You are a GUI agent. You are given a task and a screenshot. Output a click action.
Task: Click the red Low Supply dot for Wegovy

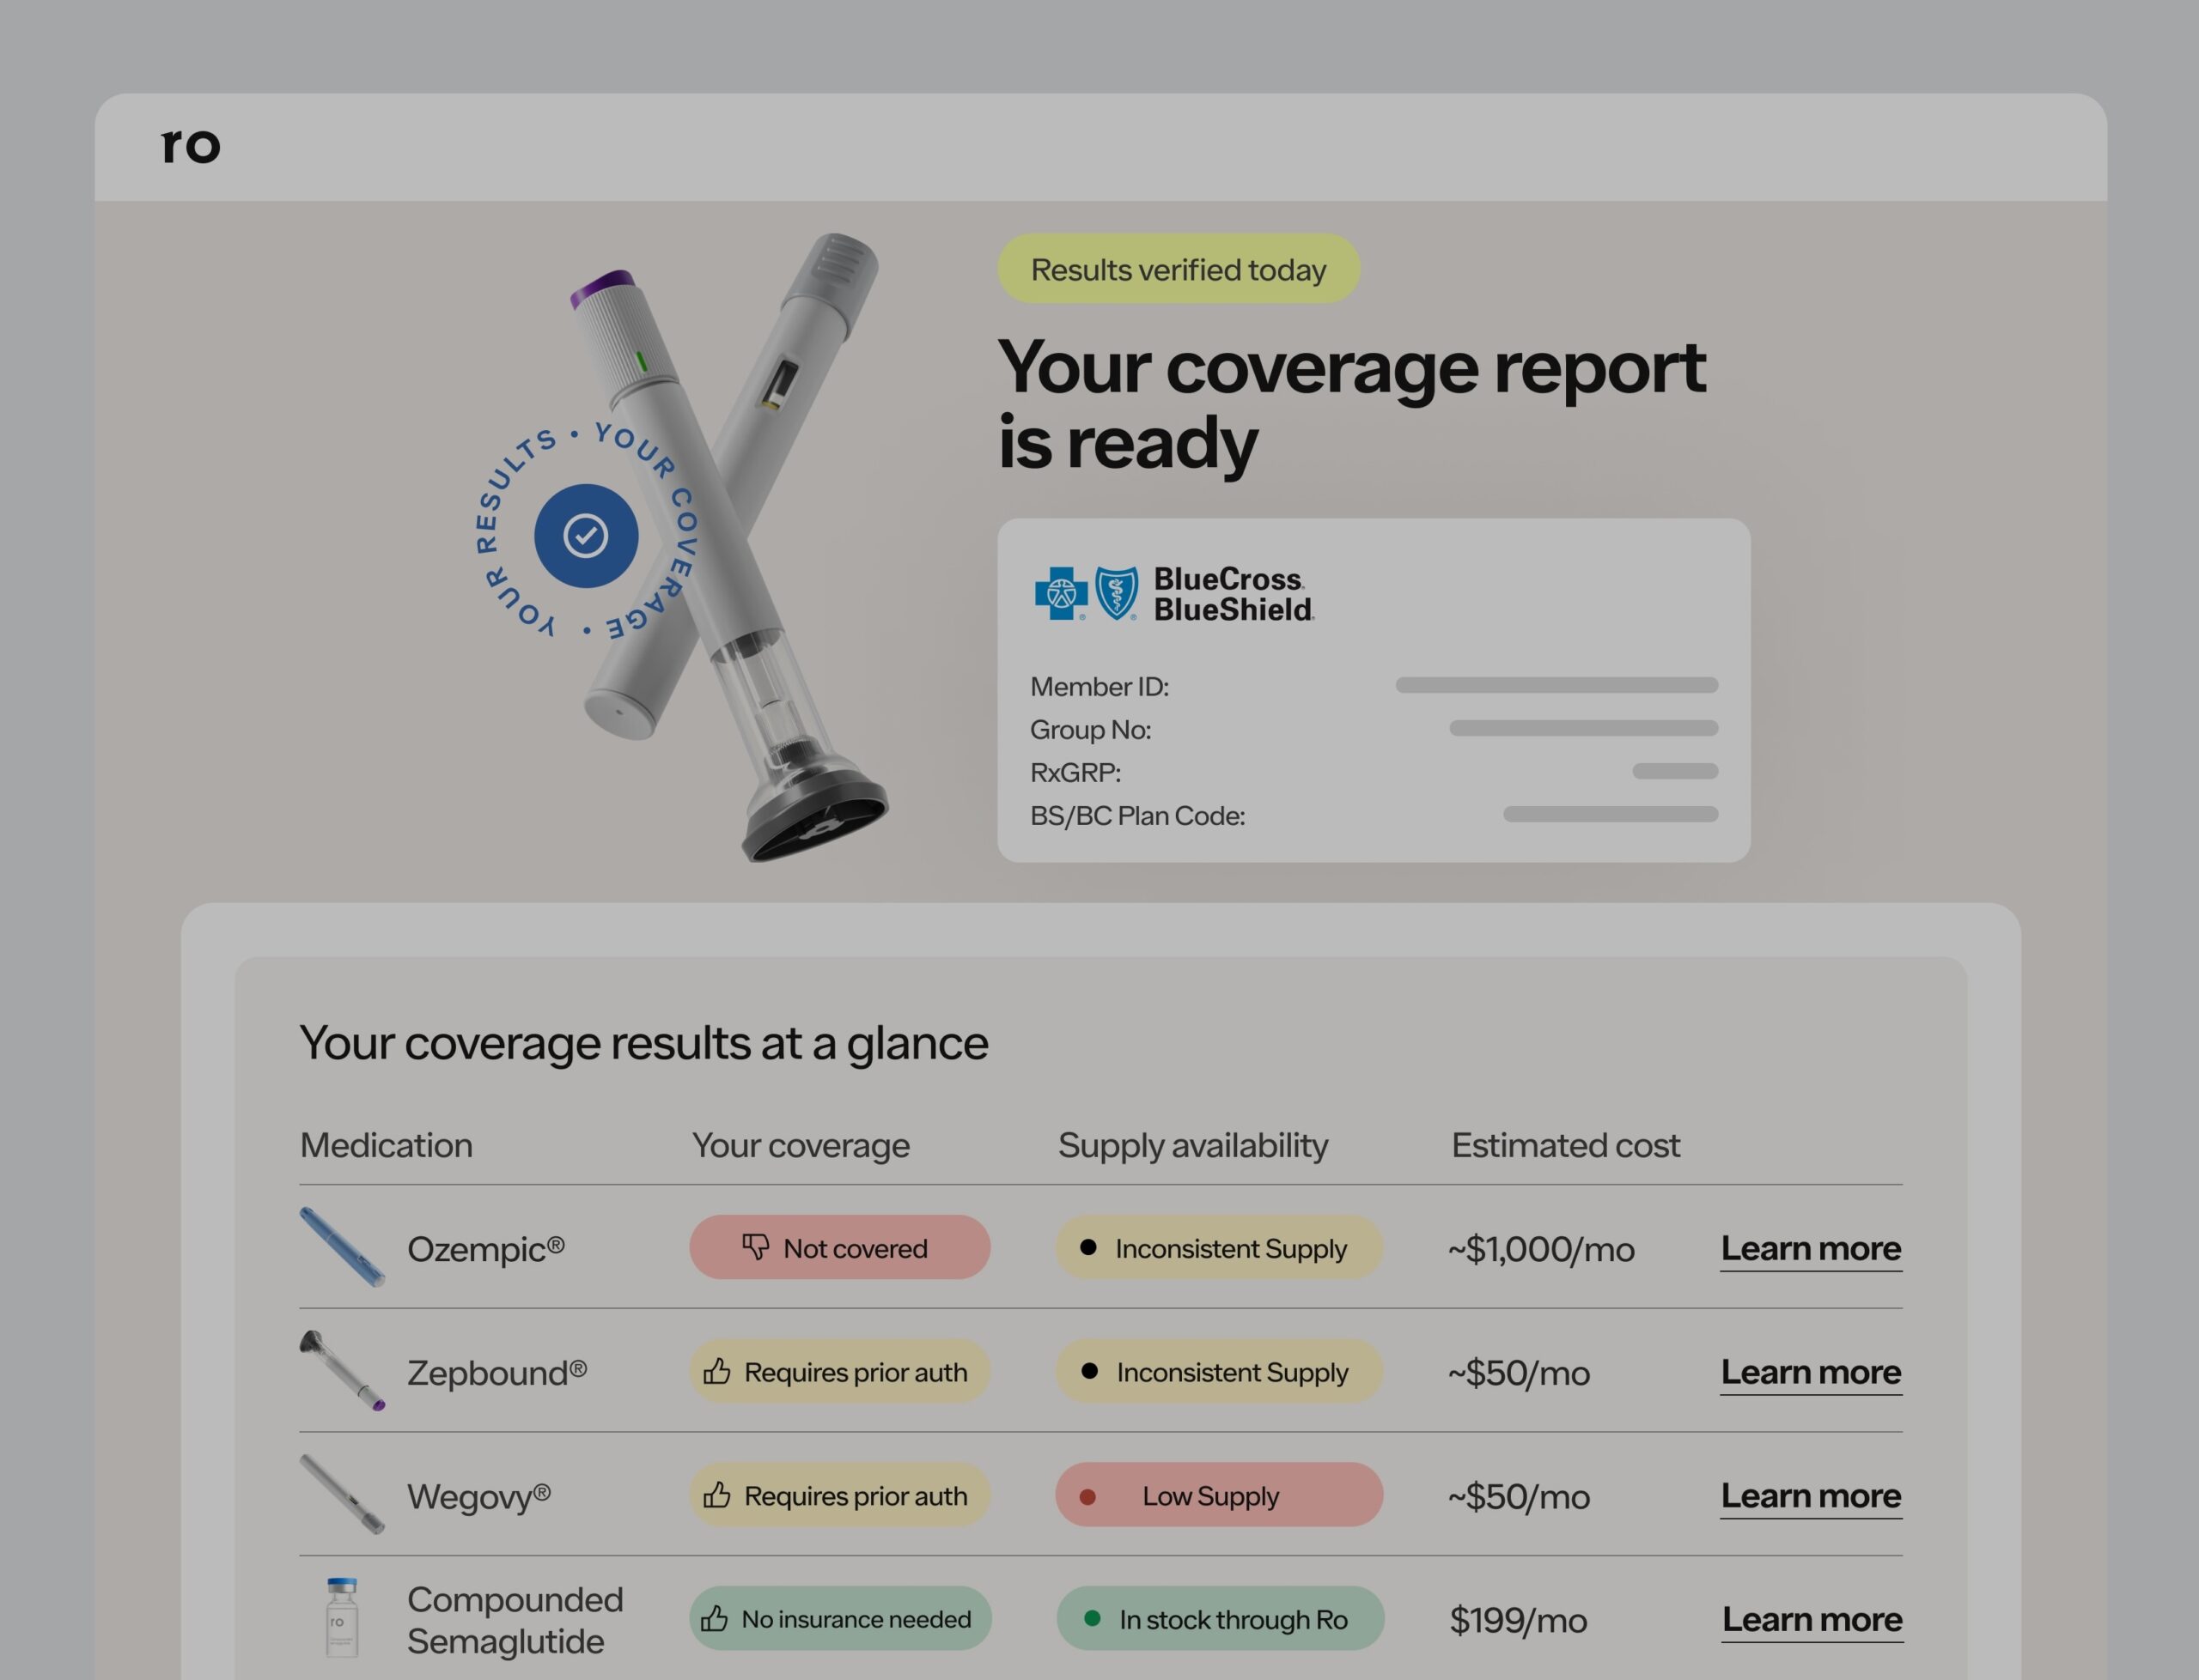tap(1091, 1497)
